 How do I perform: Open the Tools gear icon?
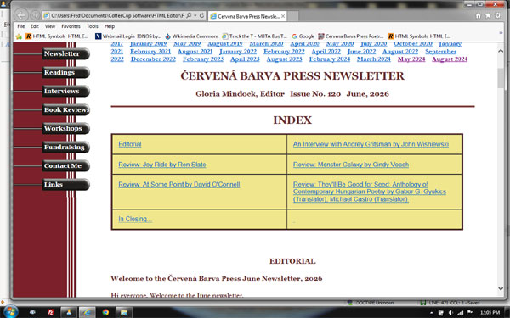[x=498, y=15]
